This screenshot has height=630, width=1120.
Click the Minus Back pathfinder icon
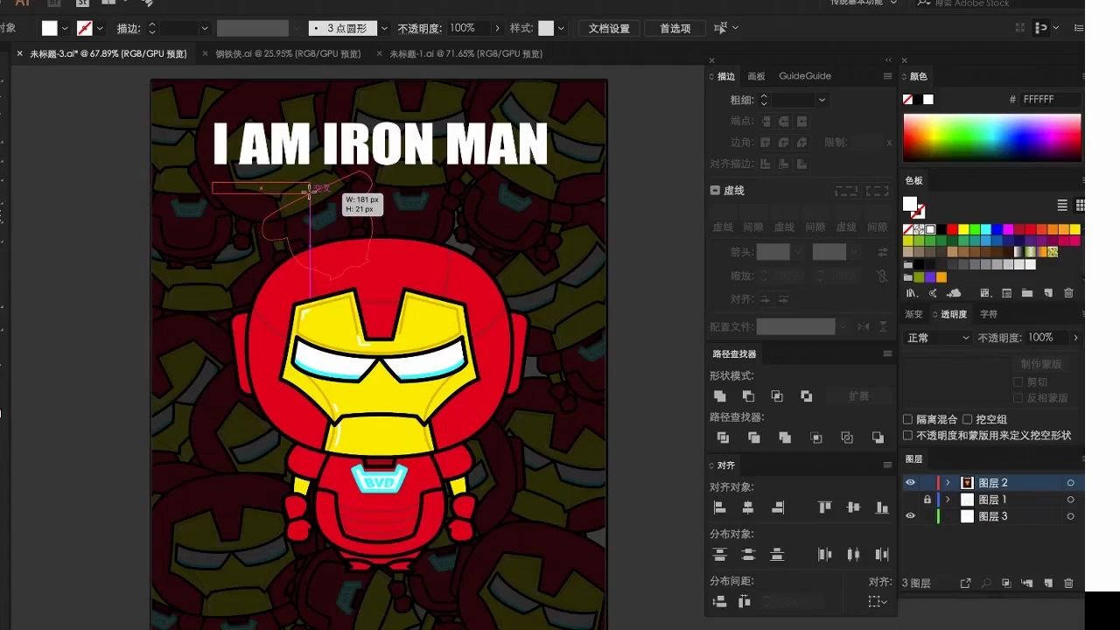point(878,437)
